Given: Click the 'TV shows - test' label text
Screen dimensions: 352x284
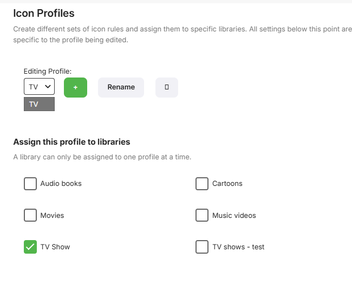Looking at the screenshot, I should [238, 247].
